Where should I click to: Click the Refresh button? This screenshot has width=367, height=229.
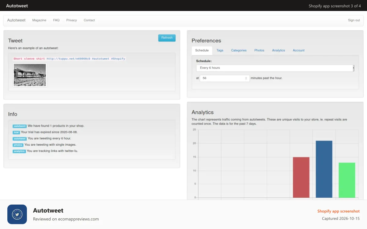point(167,38)
